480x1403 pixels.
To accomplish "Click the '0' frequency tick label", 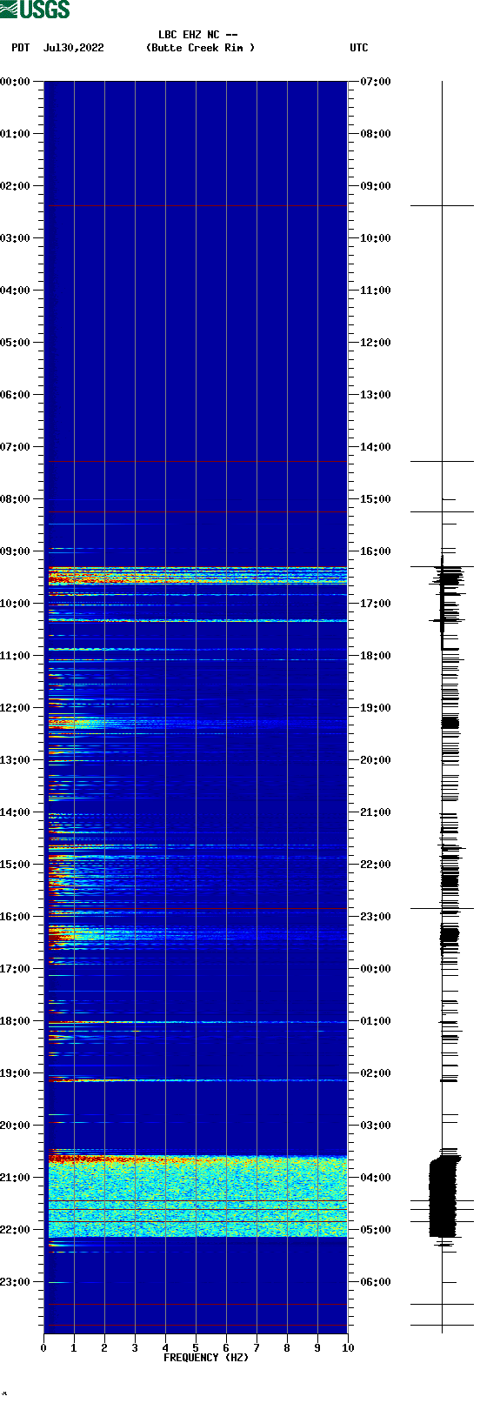I will [x=43, y=1348].
